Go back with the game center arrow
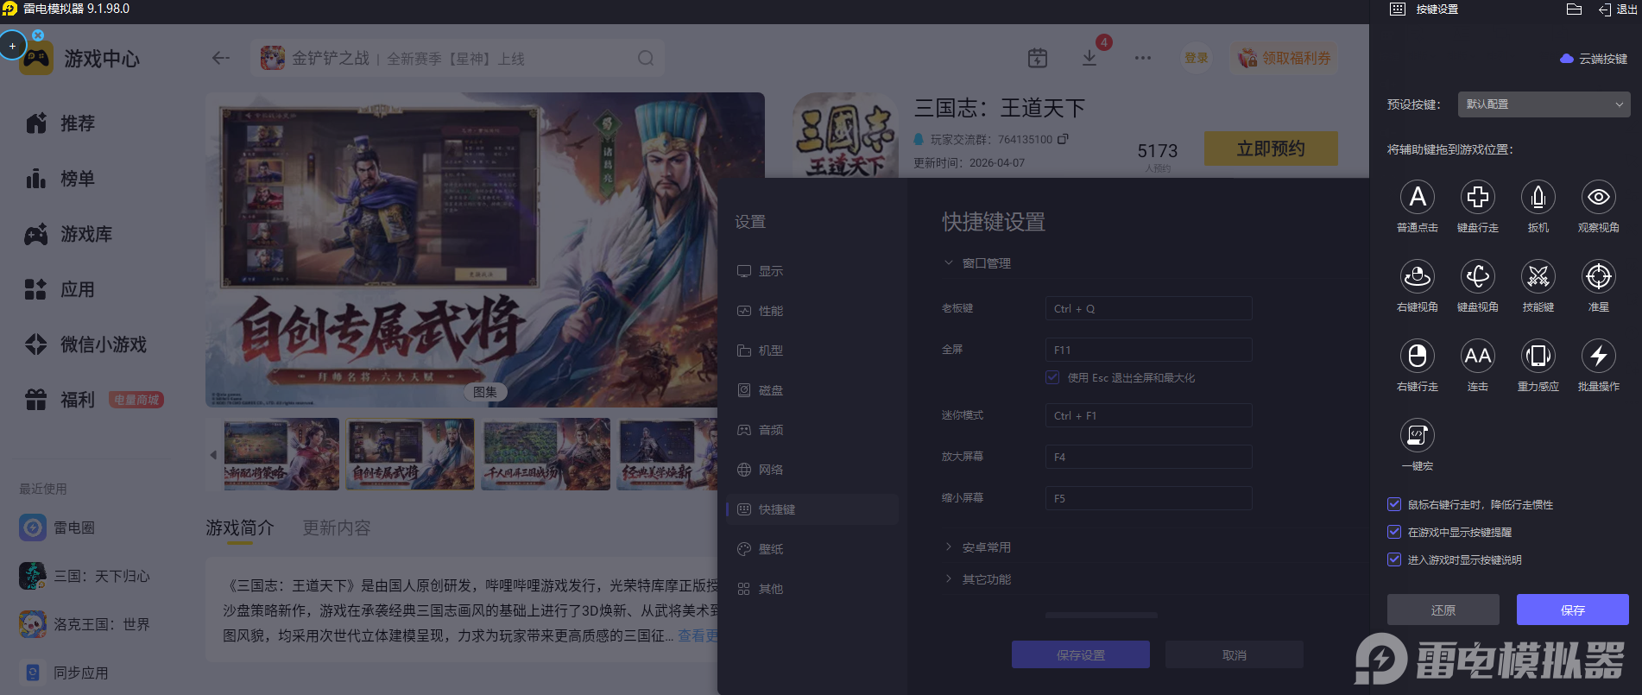The width and height of the screenshot is (1642, 695). 220,58
